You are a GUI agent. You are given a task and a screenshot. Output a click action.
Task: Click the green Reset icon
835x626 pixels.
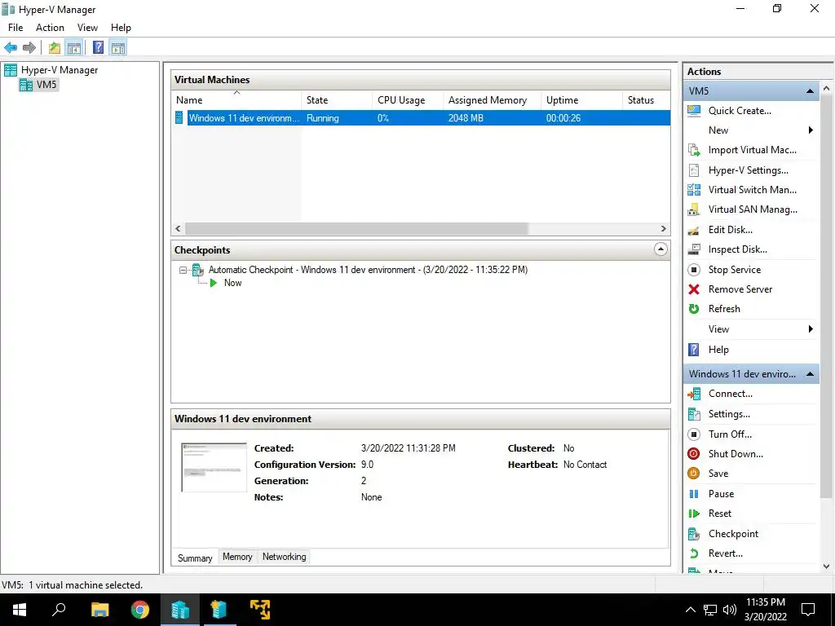[x=694, y=514]
